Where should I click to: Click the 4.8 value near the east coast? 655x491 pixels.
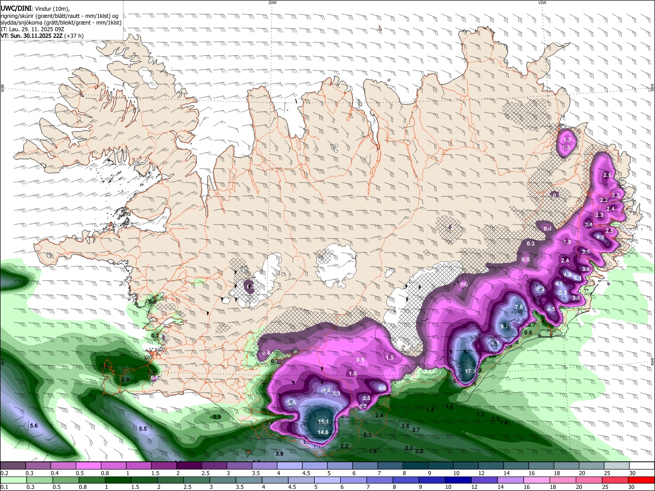point(567,275)
